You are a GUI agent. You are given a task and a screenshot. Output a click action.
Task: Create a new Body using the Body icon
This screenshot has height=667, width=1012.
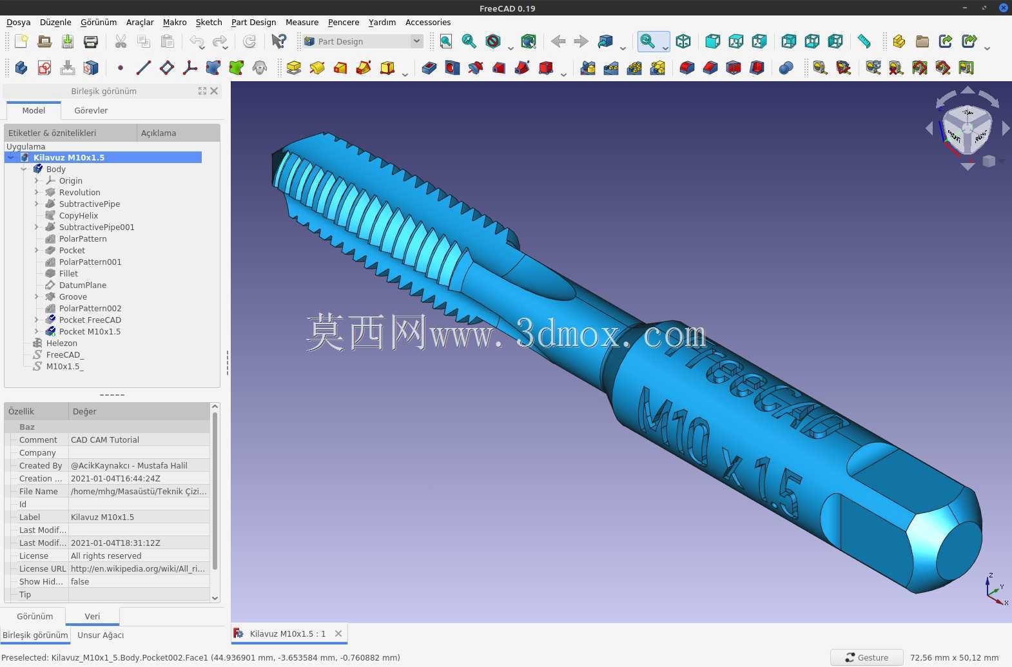tap(21, 68)
